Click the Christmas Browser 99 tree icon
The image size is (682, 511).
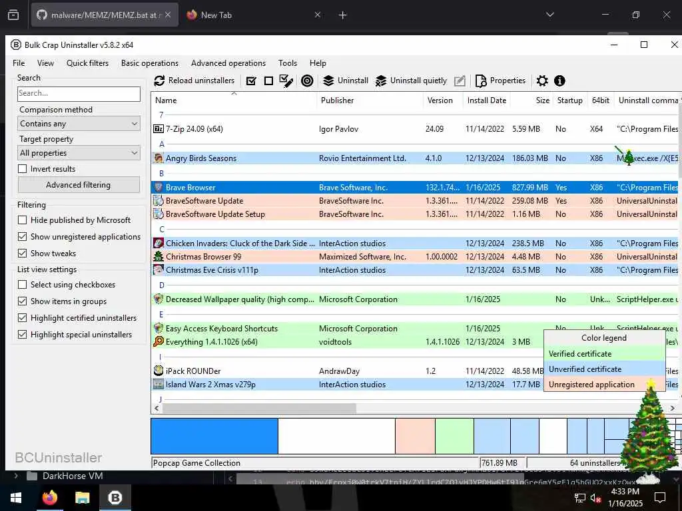(x=159, y=256)
